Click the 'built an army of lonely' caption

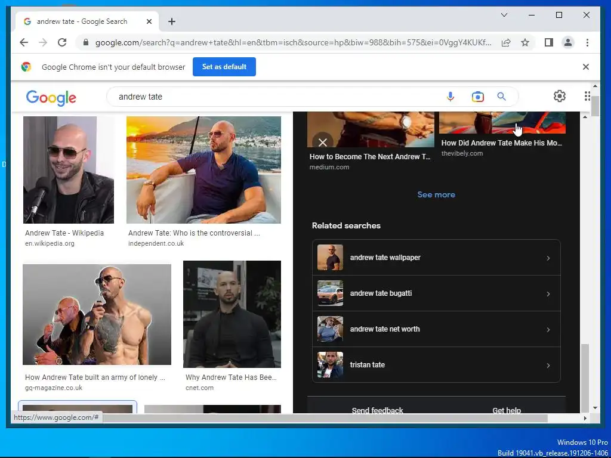point(95,377)
